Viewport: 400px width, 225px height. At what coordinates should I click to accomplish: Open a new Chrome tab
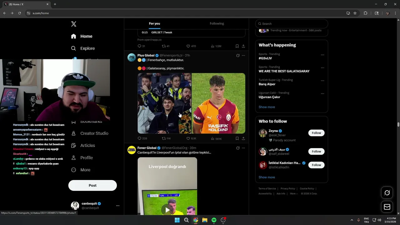(x=55, y=4)
